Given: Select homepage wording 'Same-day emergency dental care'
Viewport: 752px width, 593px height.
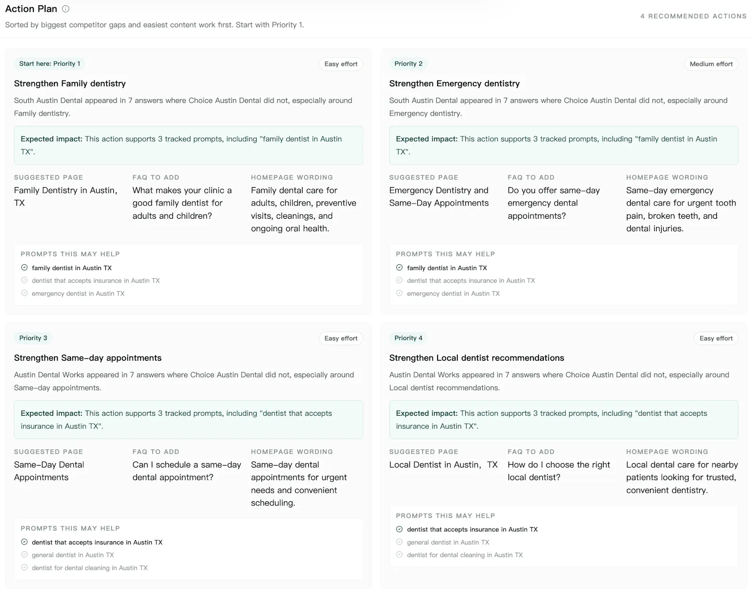Looking at the screenshot, I should coord(681,209).
